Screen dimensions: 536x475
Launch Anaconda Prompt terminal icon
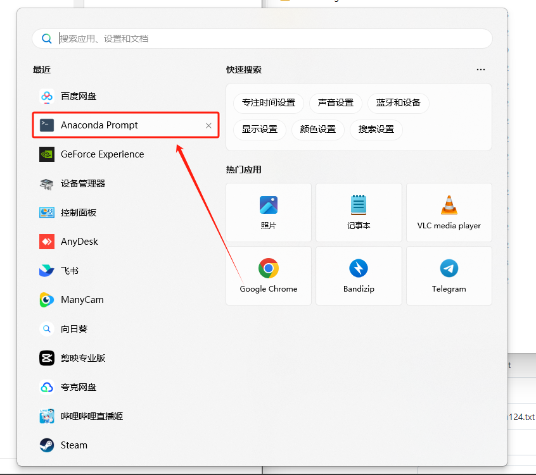point(47,125)
